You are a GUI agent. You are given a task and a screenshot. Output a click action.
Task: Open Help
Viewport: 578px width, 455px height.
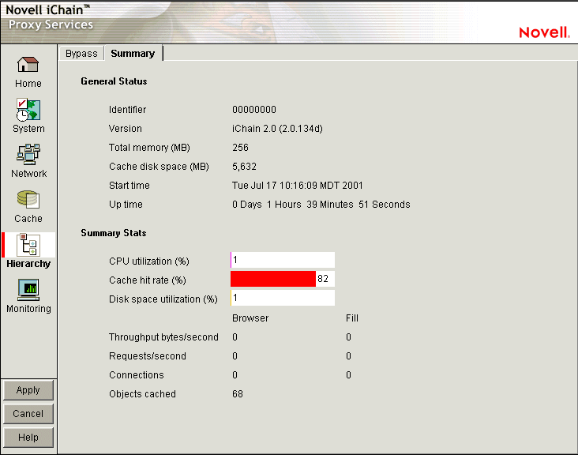click(28, 438)
